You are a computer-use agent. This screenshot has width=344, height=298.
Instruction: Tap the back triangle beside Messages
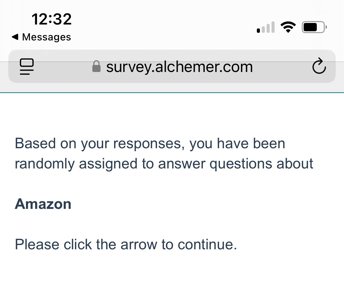coord(15,37)
